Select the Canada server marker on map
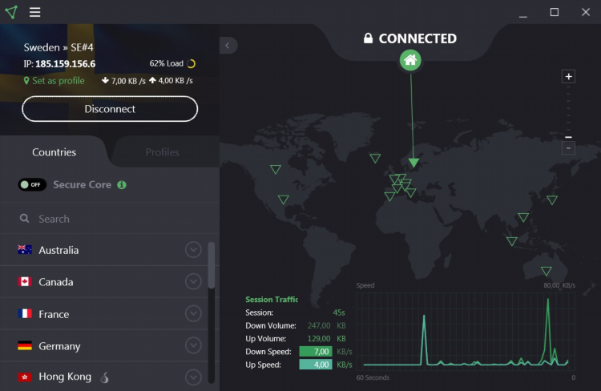This screenshot has height=391, width=601. [x=275, y=169]
